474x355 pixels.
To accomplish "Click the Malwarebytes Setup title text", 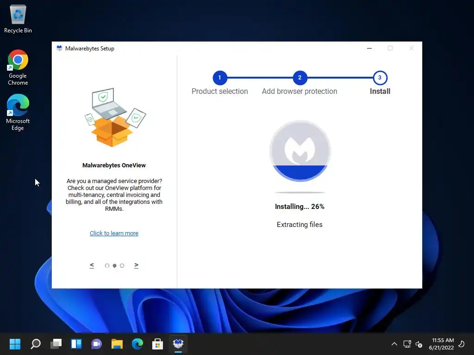I will tap(90, 49).
